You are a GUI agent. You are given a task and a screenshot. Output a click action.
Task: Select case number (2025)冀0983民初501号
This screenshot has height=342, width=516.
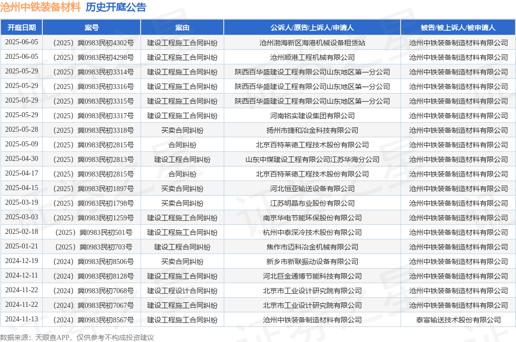(x=93, y=232)
